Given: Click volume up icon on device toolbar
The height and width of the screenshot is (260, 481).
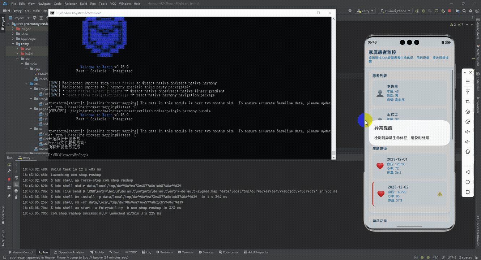Looking at the screenshot, I should point(468,132).
